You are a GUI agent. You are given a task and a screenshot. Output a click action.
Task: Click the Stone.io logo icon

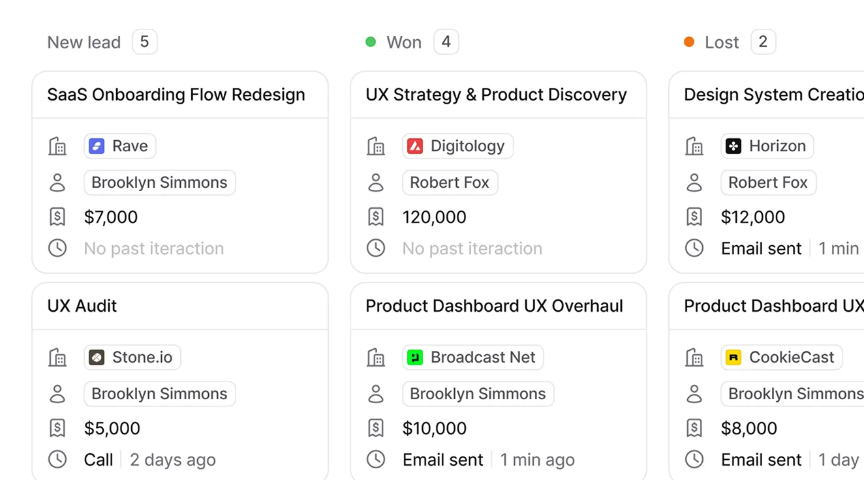pyautogui.click(x=98, y=357)
